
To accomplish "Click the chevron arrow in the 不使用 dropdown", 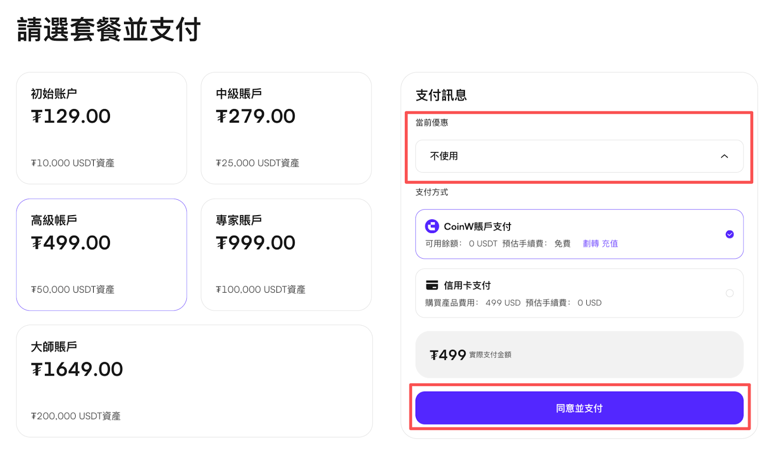I will [724, 156].
